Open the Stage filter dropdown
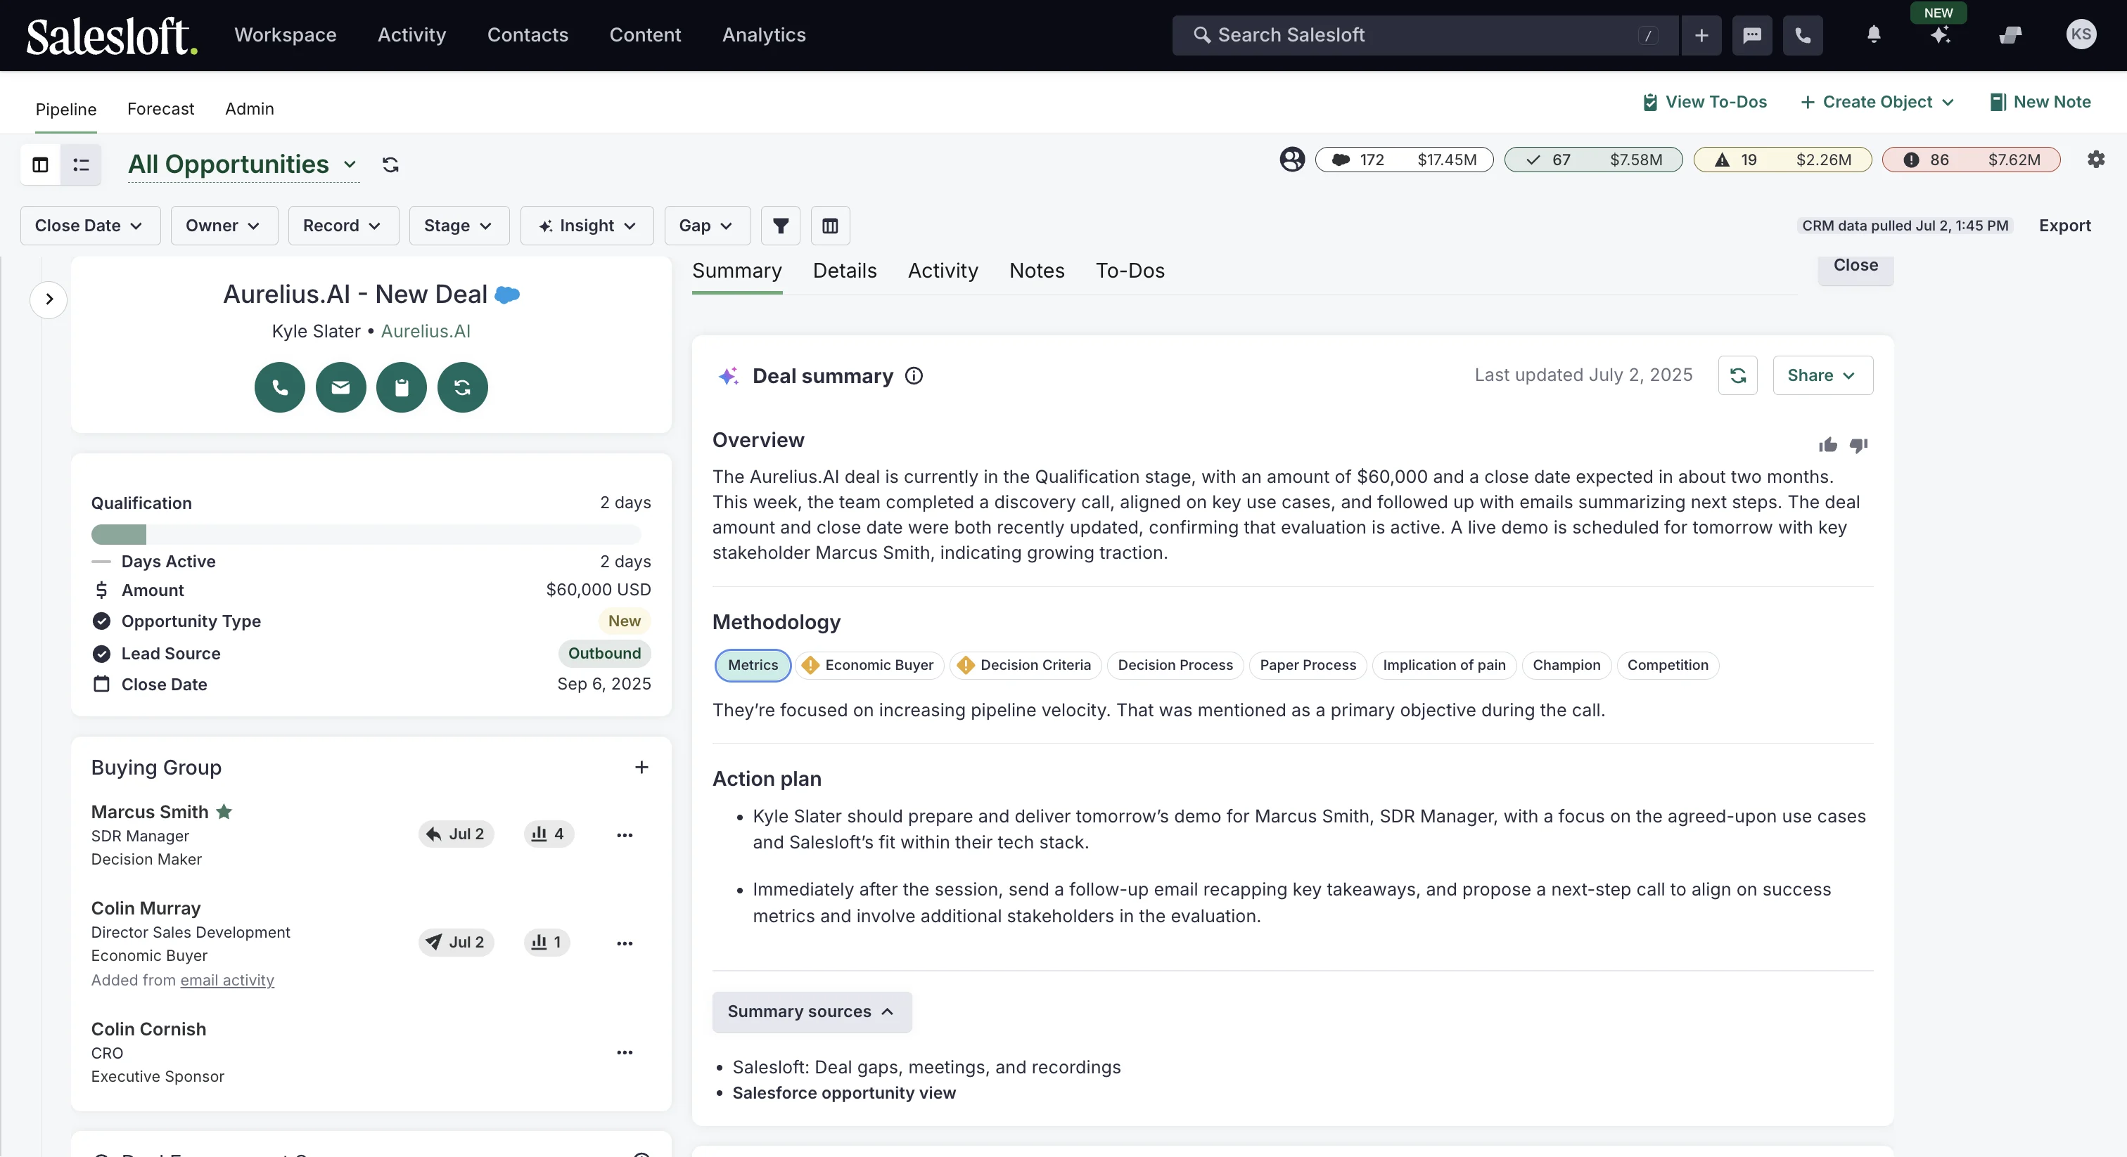The width and height of the screenshot is (2127, 1157). click(459, 226)
